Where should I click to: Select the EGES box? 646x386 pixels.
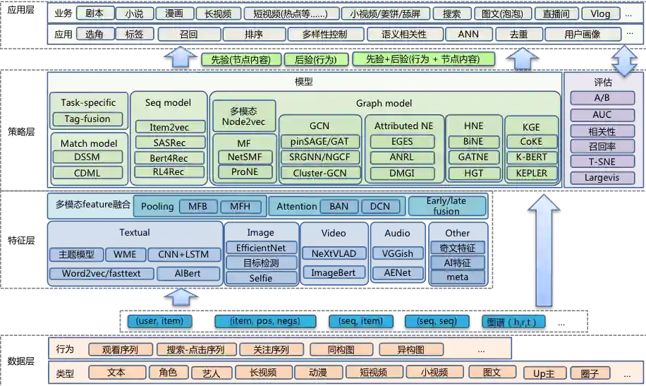(x=402, y=142)
